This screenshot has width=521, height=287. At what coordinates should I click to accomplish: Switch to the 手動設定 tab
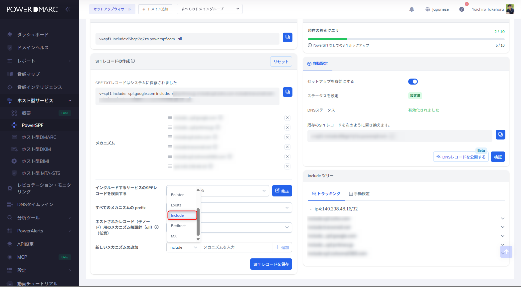tap(359, 194)
